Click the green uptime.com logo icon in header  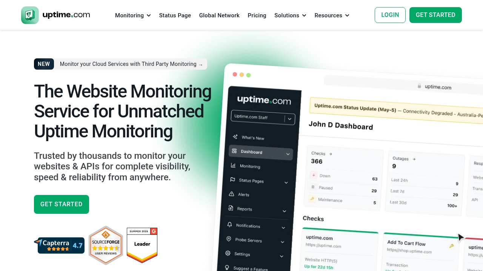pyautogui.click(x=30, y=15)
